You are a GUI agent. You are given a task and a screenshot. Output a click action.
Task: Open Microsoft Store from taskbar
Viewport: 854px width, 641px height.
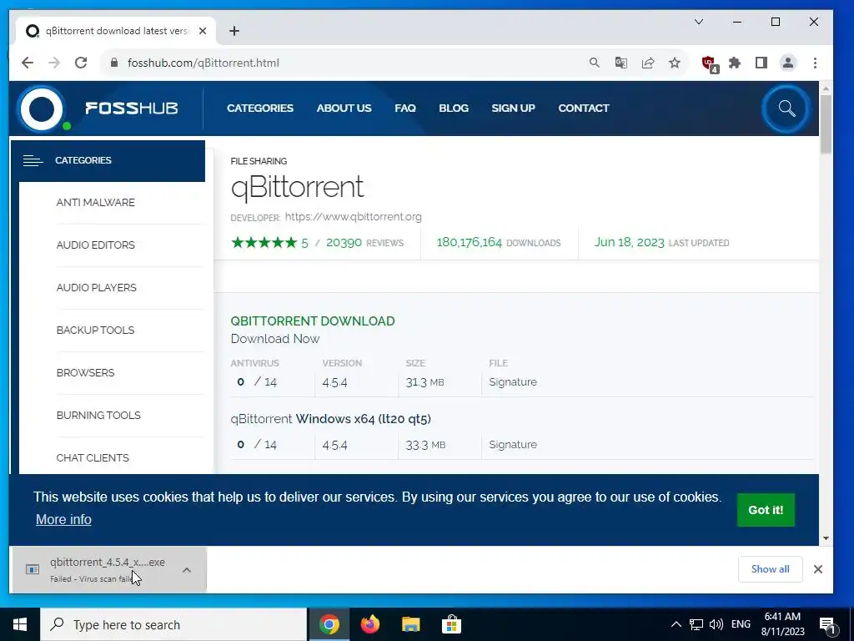pyautogui.click(x=451, y=624)
